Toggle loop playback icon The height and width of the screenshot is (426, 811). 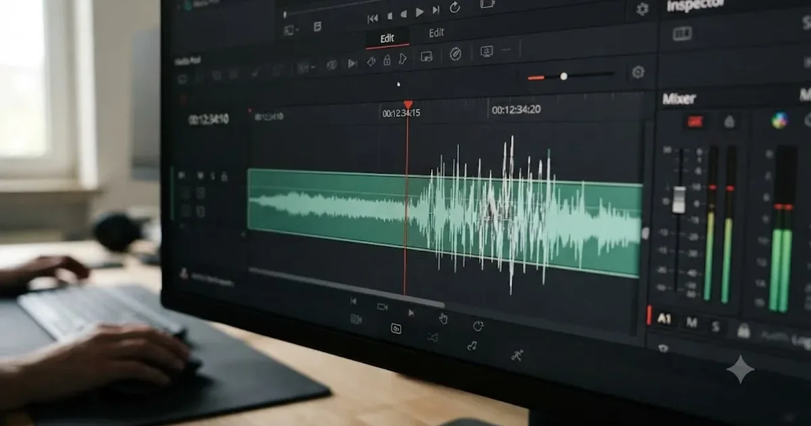tap(455, 7)
